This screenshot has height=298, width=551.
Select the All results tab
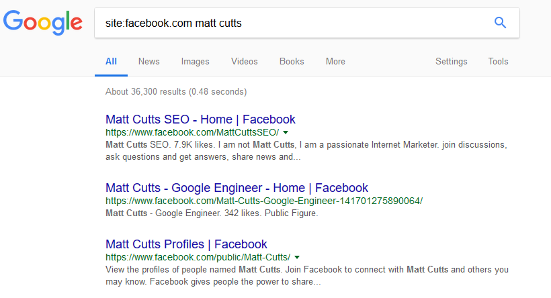click(x=111, y=62)
